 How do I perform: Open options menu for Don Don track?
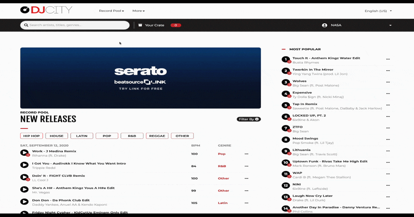click(x=246, y=203)
